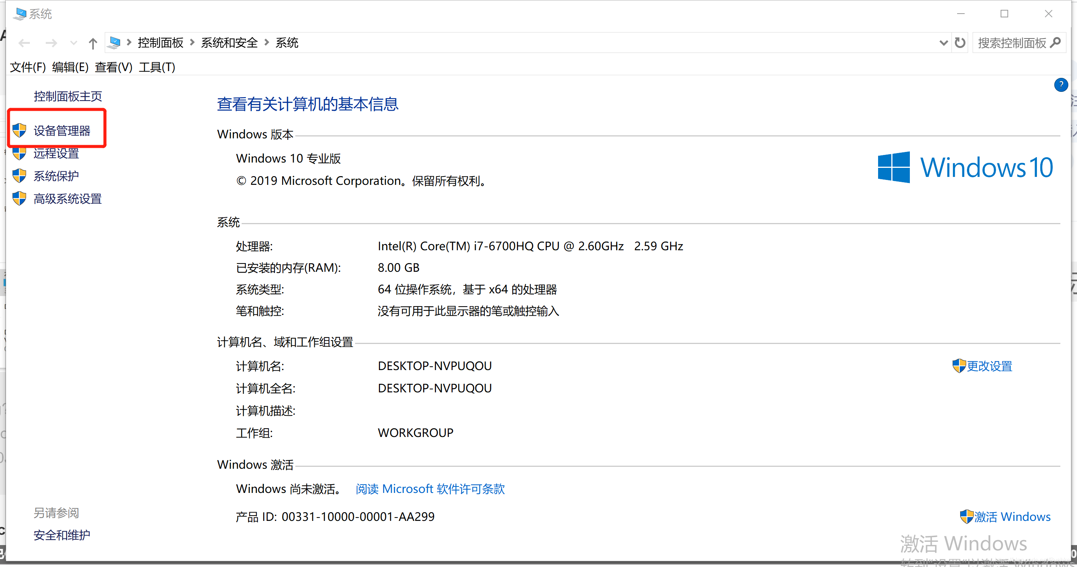This screenshot has height=567, width=1077.
Task: Click the shield icon beside 系统保护
Action: click(x=19, y=176)
